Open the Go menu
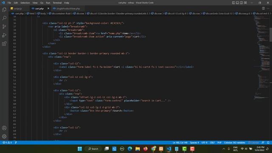The image size is (272, 153). pyautogui.click(x=42, y=3)
